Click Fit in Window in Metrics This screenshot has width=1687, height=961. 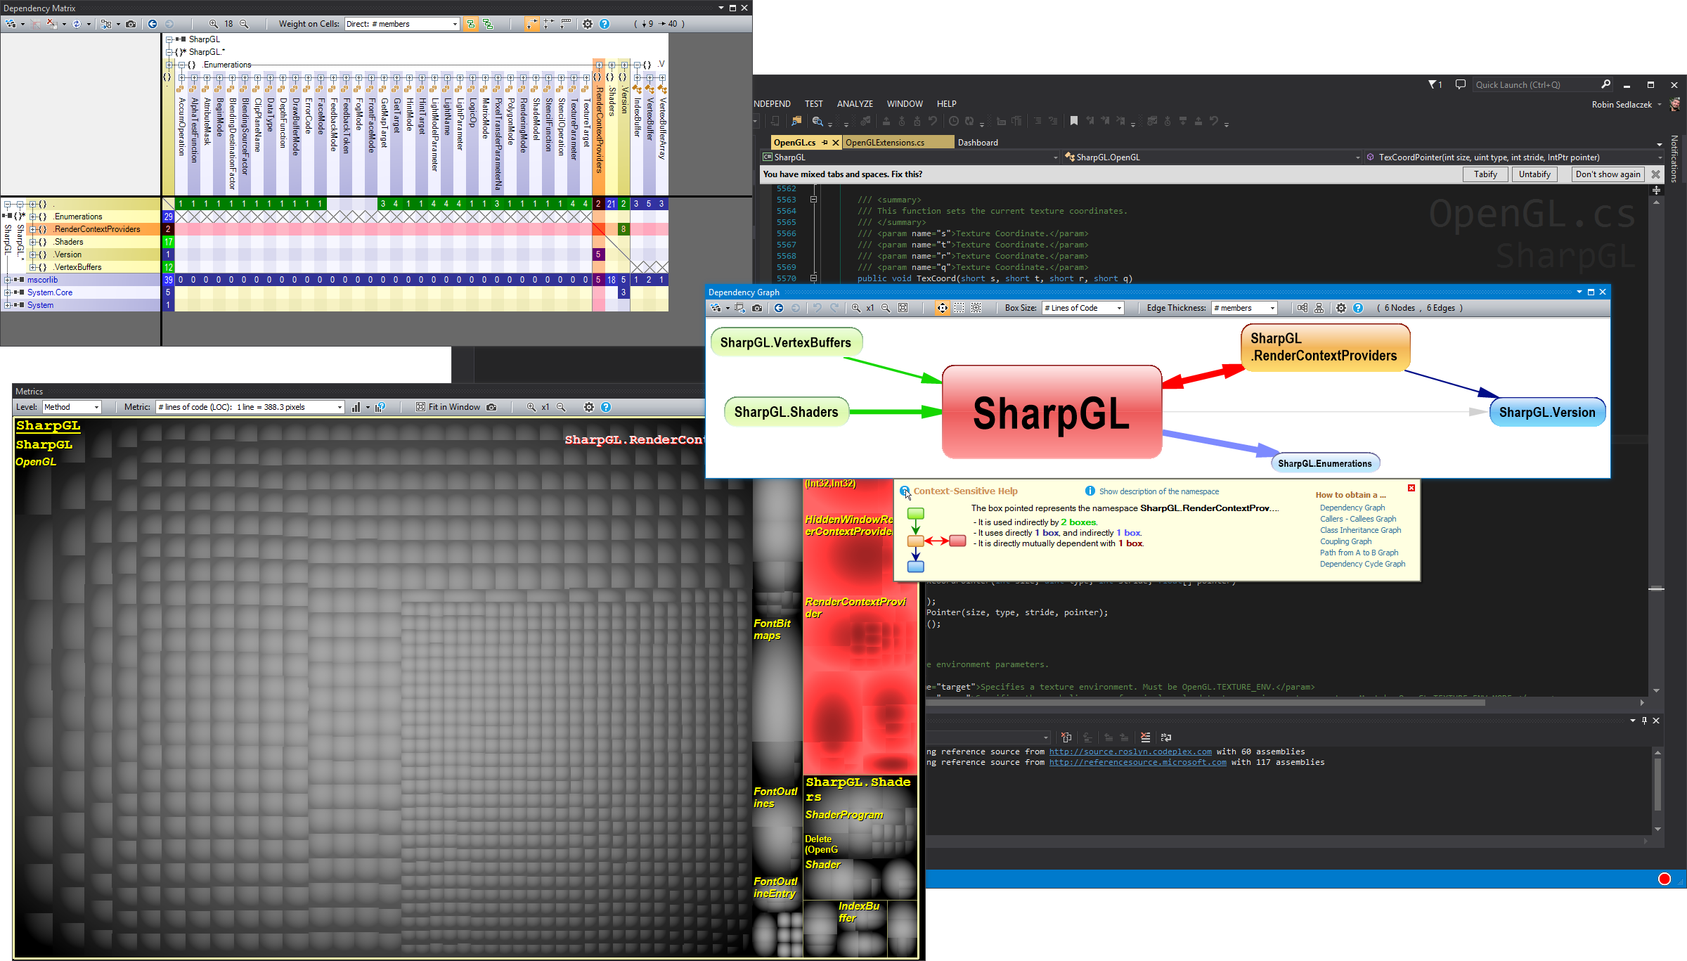448,407
